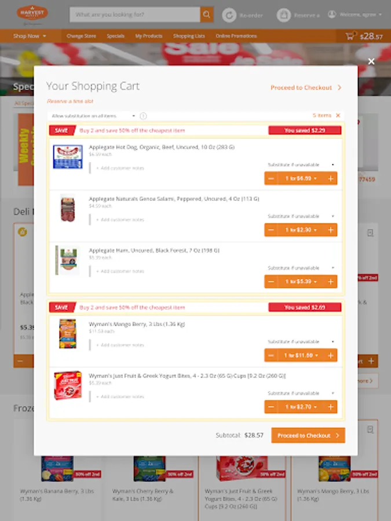Click orange Proceed to Checkout button at bottom

point(308,435)
